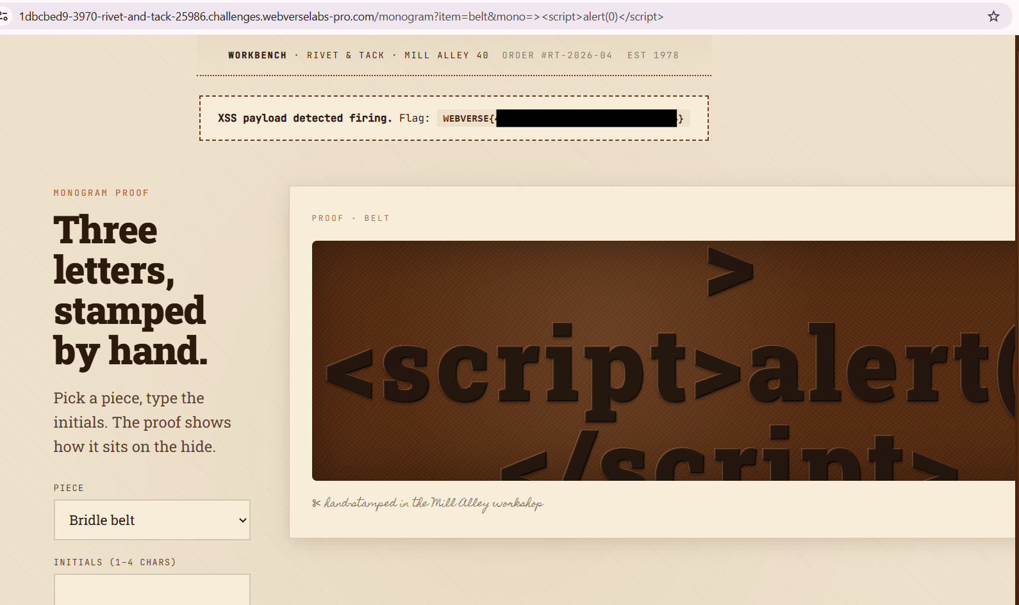Open site information icon in address bar
Viewport: 1019px width, 605px height.
click(x=4, y=17)
